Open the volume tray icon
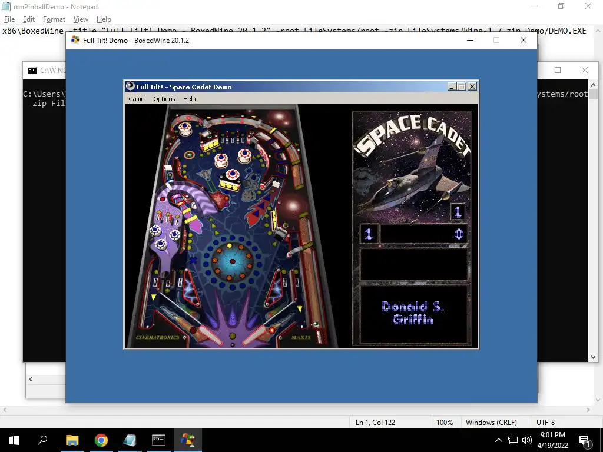603x452 pixels. click(527, 440)
